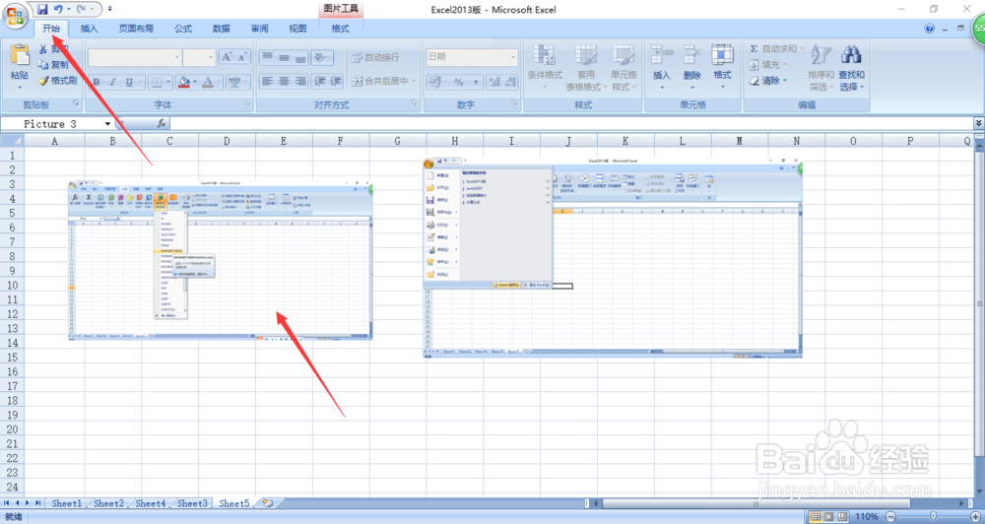Insert a new worksheet tab icon
Viewport: 985px width, 524px height.
(268, 503)
